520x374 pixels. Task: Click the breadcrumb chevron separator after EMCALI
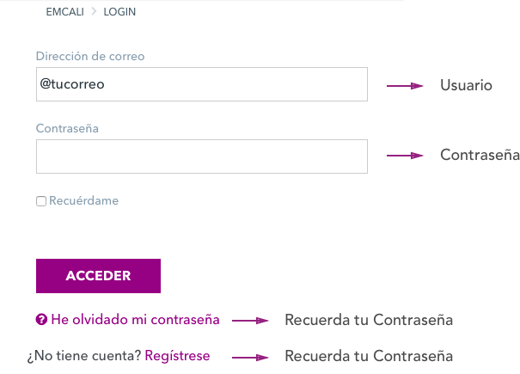coord(93,12)
